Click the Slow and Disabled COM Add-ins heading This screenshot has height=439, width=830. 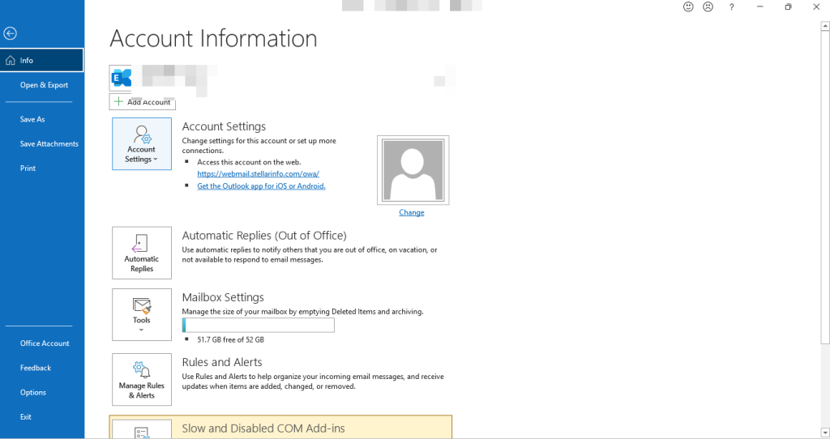(263, 428)
